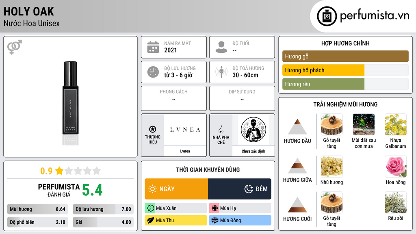Click the Chưa xác định perfumer label
The width and height of the screenshot is (416, 234).
pos(253,151)
